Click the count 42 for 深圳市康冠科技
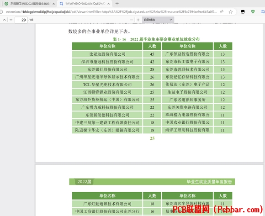This screenshot has height=216, width=265. click(152, 62)
